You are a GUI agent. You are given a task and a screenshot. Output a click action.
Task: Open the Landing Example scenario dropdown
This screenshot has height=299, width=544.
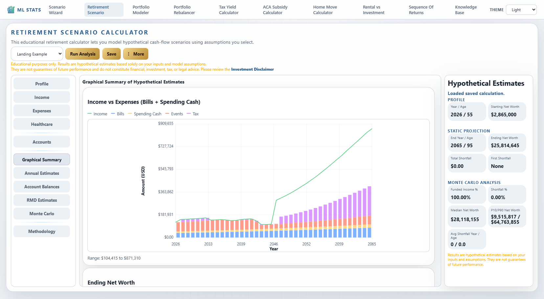(x=37, y=54)
